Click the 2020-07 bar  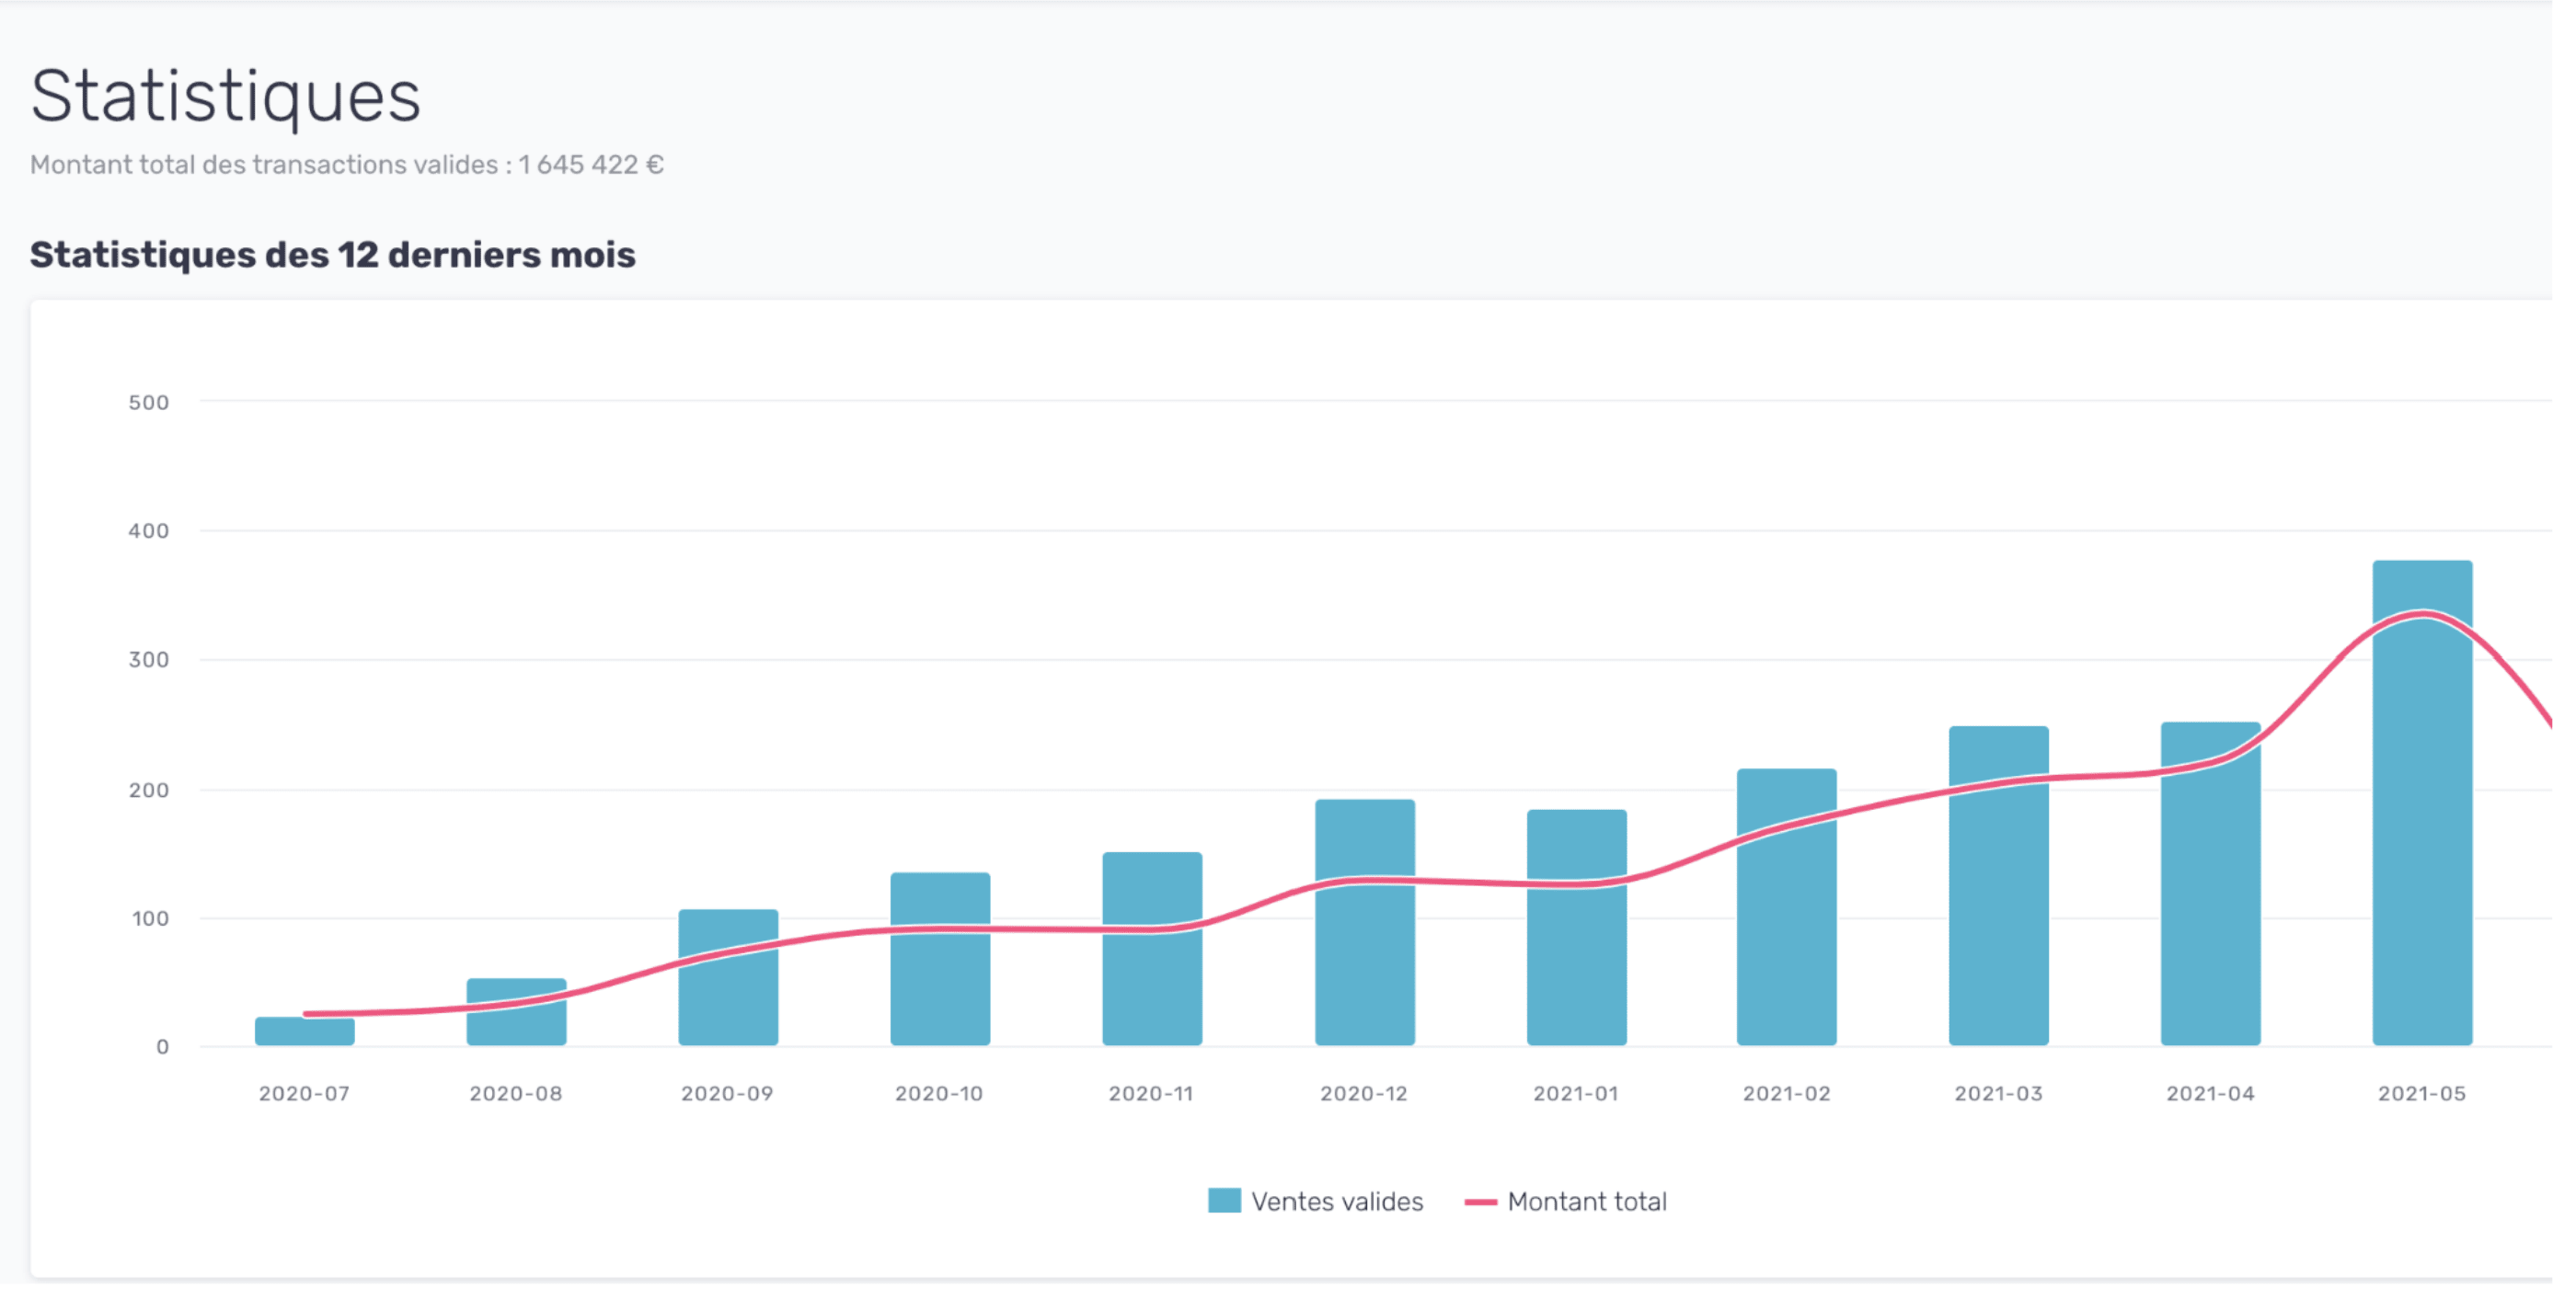[x=304, y=1033]
